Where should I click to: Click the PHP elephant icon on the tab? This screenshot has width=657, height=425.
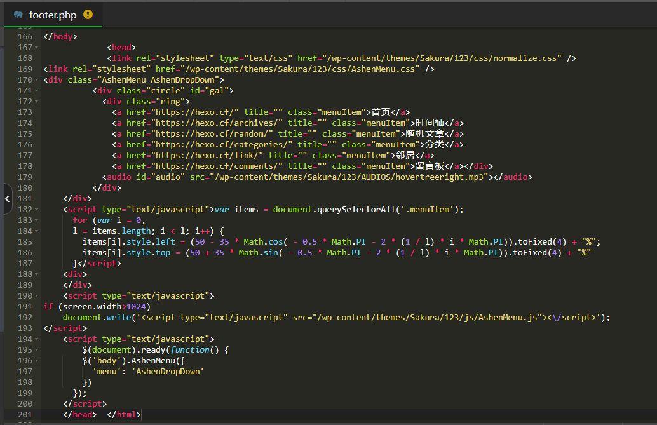[x=18, y=15]
